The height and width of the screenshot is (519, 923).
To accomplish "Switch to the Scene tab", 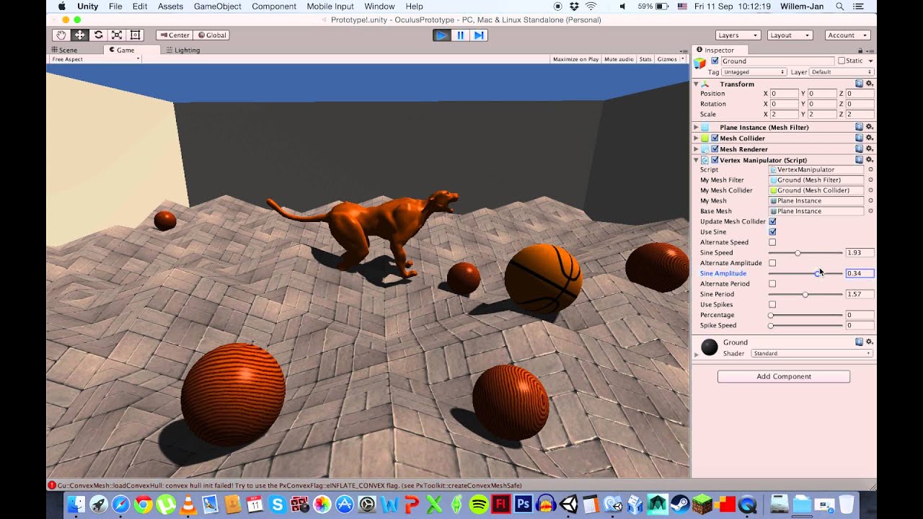I will tap(64, 50).
